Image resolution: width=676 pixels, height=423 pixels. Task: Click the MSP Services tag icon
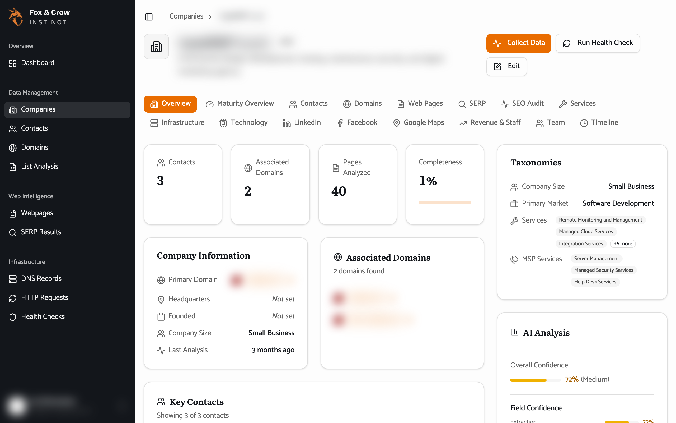coord(514,259)
